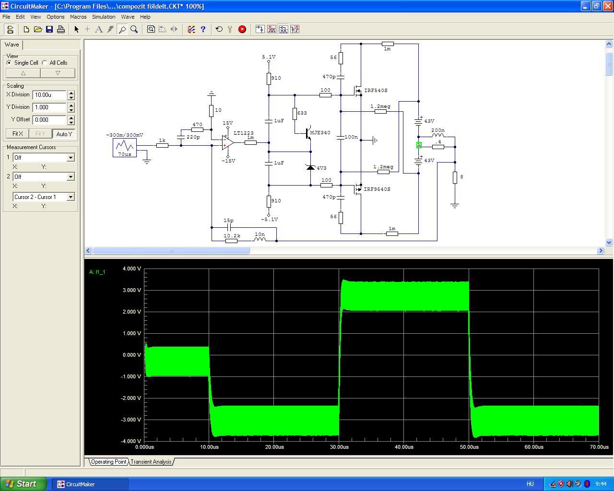Open the Cursor 2 measurement dropdown
Image resolution: width=614 pixels, height=491 pixels.
pos(71,176)
